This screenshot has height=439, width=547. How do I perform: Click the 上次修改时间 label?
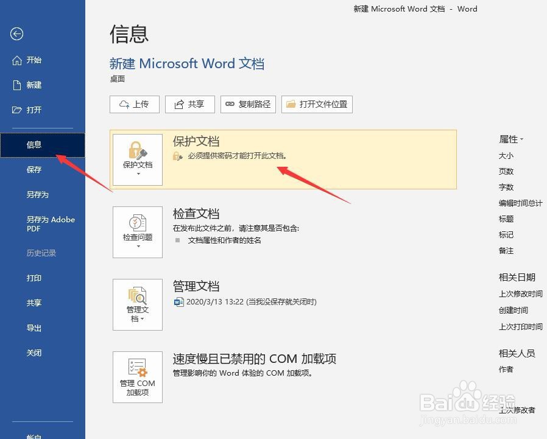point(520,294)
